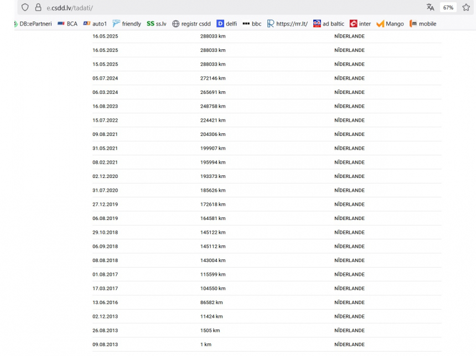Select mileage 164581 km
The width and height of the screenshot is (476, 356).
click(213, 218)
